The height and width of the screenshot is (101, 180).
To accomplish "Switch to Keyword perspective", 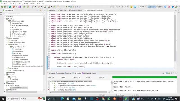I will pos(152,7).
